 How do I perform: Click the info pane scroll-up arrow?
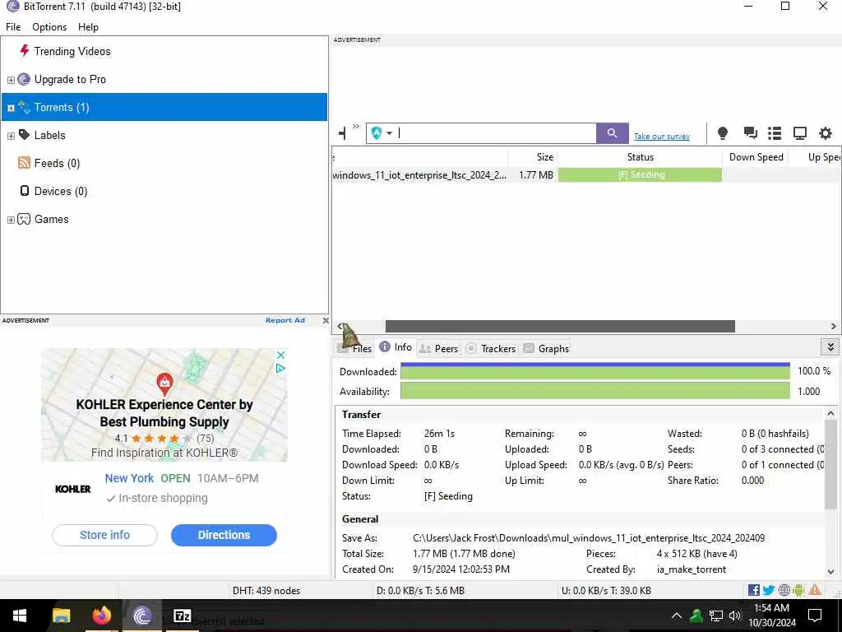pos(830,413)
